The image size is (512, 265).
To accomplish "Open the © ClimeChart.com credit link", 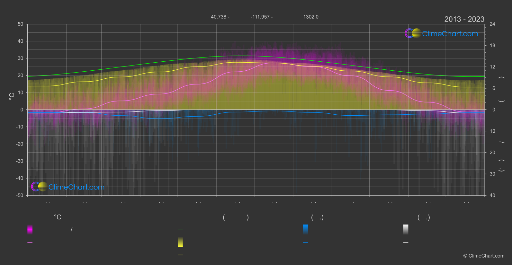I will [x=484, y=256].
